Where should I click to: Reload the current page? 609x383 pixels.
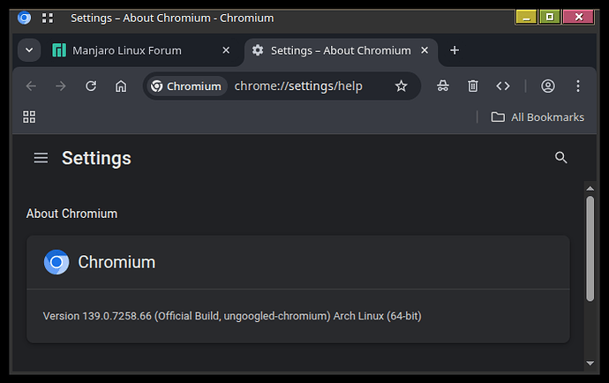pos(90,86)
